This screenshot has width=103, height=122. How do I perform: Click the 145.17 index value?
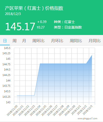(x=20, y=26)
